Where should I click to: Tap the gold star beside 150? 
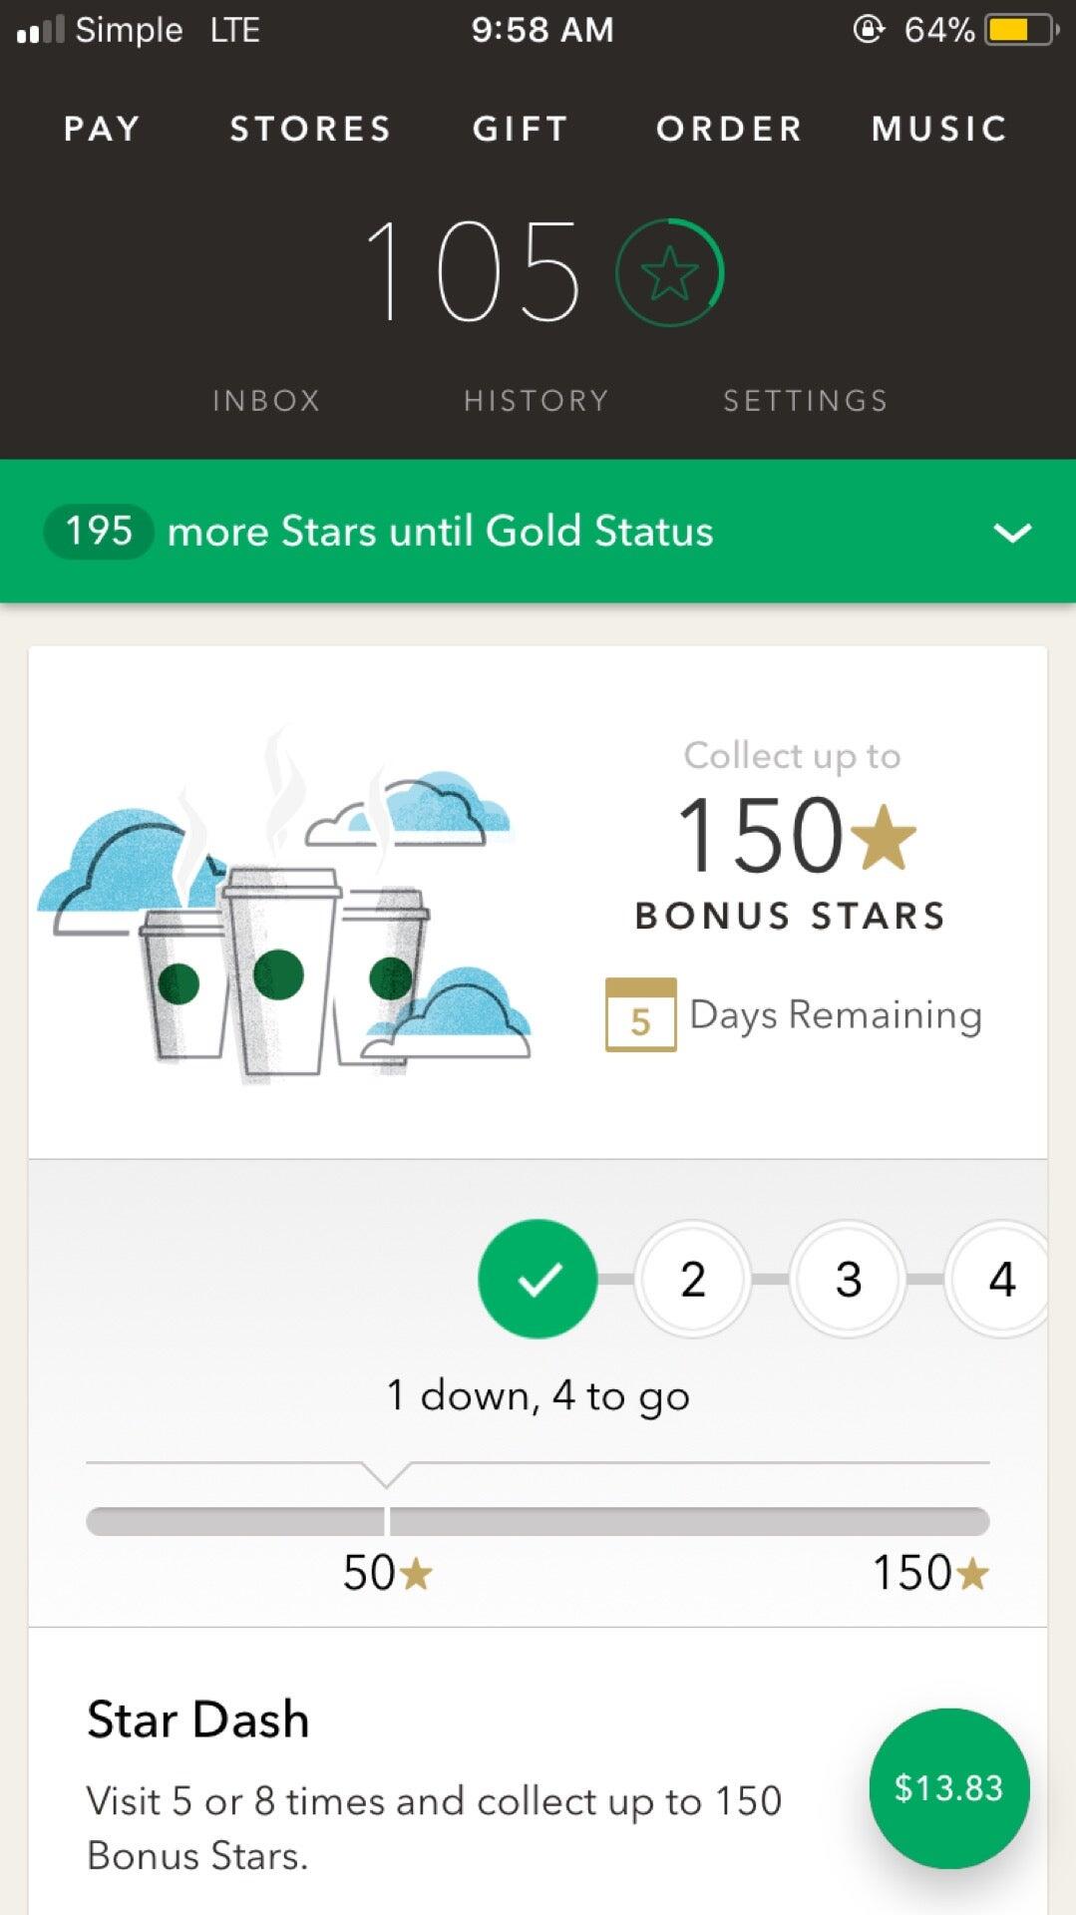click(x=885, y=836)
